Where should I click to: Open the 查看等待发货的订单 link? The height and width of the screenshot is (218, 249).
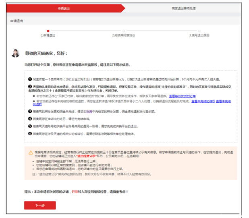pyautogui.click(x=182, y=96)
